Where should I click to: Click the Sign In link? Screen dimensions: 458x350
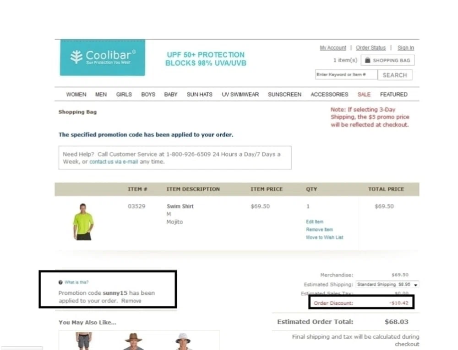pyautogui.click(x=405, y=48)
